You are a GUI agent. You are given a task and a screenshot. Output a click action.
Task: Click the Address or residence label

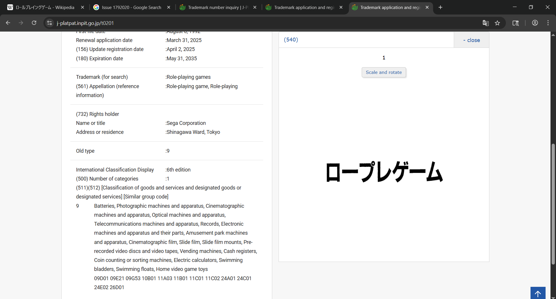point(100,132)
